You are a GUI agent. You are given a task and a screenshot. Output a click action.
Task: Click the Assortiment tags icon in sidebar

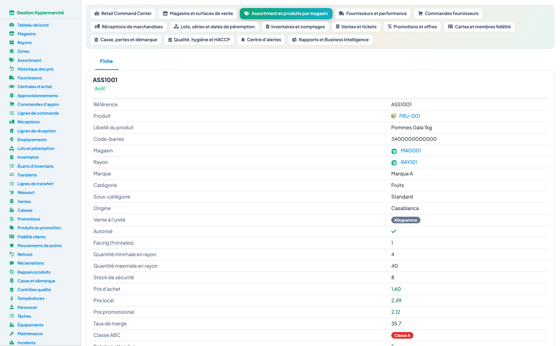[12, 60]
